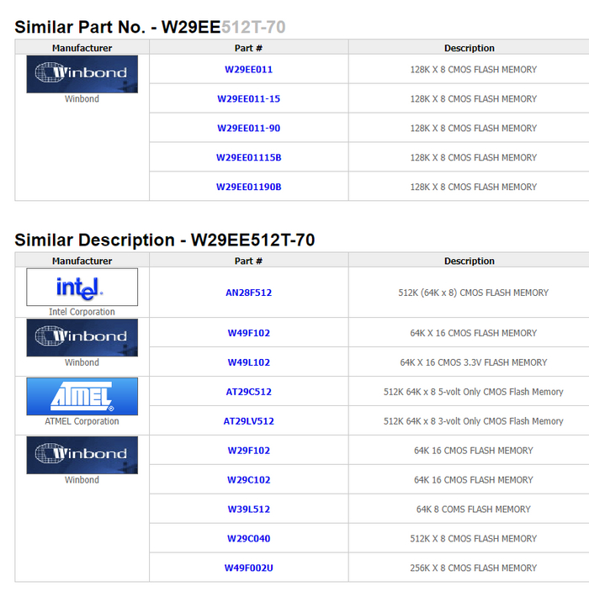Click the ATMEL logo image

click(x=82, y=397)
